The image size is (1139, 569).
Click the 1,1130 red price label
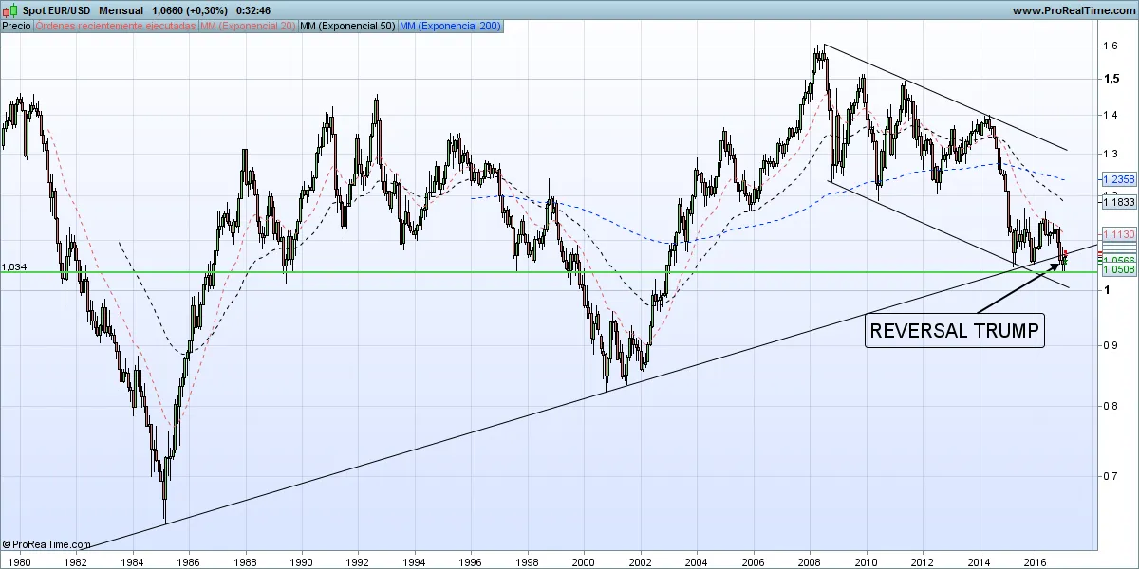pos(1119,234)
